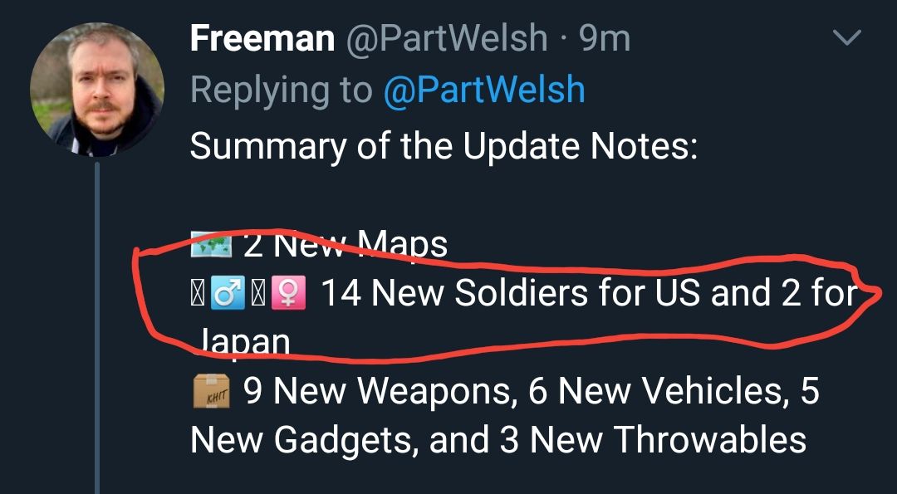This screenshot has width=897, height=494.
Task: Click the cardboard package emoji
Action: (210, 392)
